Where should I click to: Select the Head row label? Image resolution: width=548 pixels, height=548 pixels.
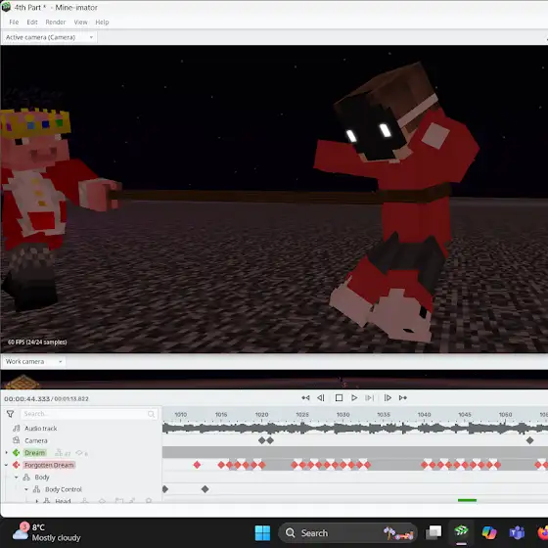[x=63, y=501]
